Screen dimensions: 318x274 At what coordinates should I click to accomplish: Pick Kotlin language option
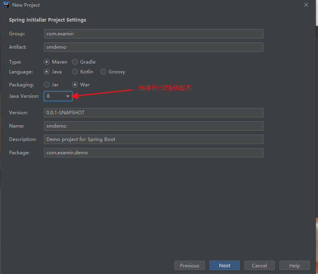click(x=75, y=72)
